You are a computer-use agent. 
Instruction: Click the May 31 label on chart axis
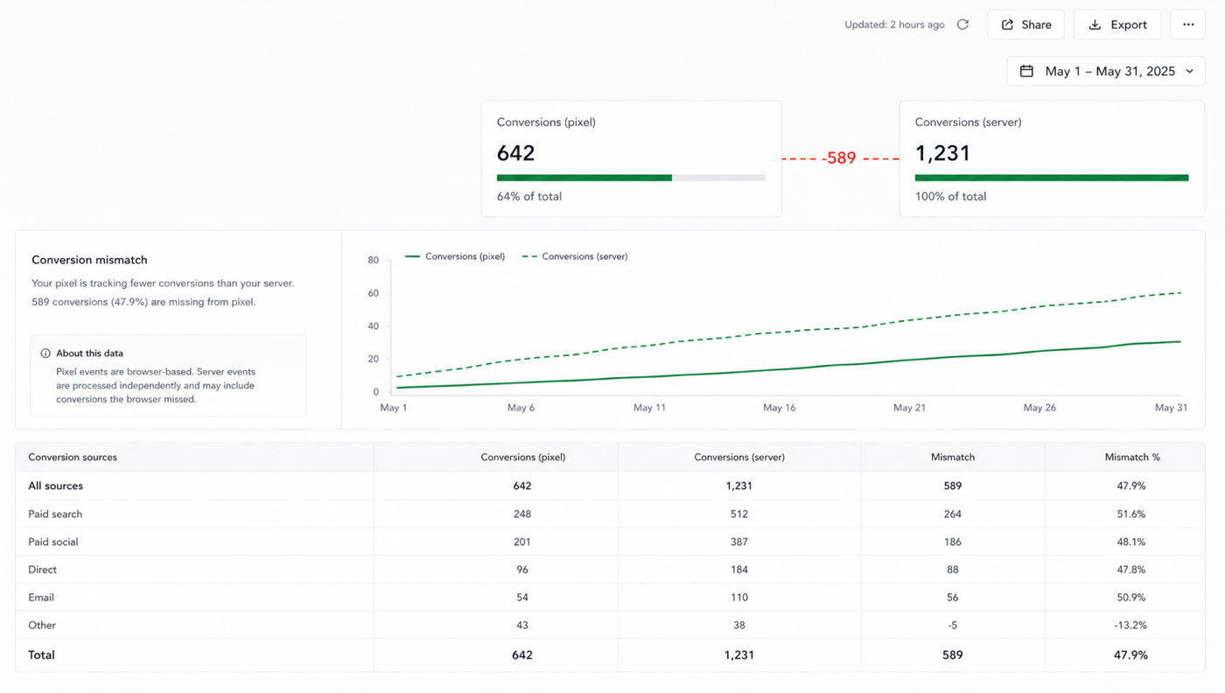click(1171, 408)
